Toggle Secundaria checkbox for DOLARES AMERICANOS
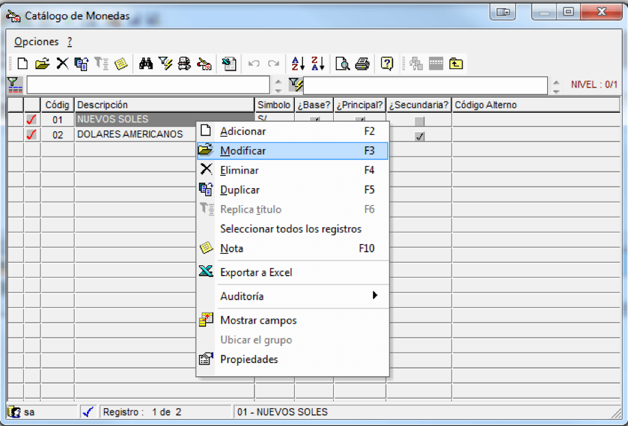Image resolution: width=628 pixels, height=426 pixels. [x=419, y=136]
